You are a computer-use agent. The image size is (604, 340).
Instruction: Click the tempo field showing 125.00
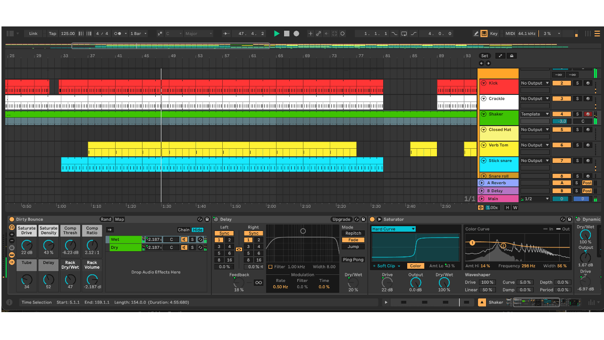pos(68,34)
